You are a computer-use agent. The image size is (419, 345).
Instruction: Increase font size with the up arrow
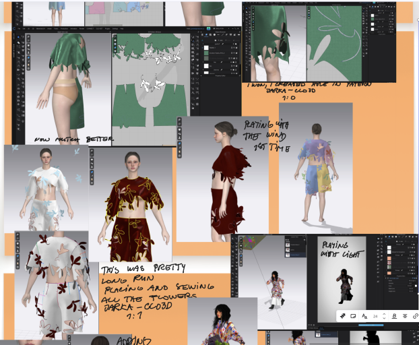coord(383,314)
